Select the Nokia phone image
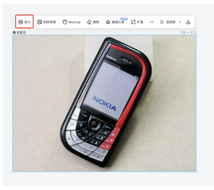 point(105,103)
